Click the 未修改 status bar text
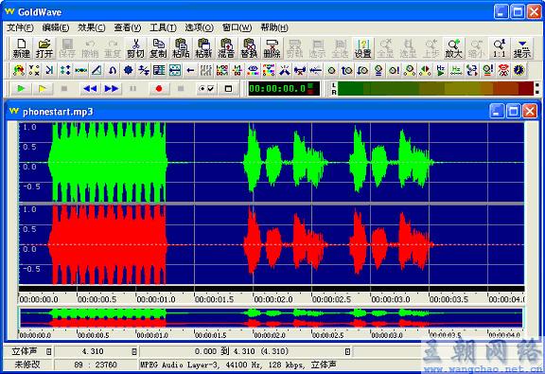This screenshot has width=545, height=374. tap(27, 365)
